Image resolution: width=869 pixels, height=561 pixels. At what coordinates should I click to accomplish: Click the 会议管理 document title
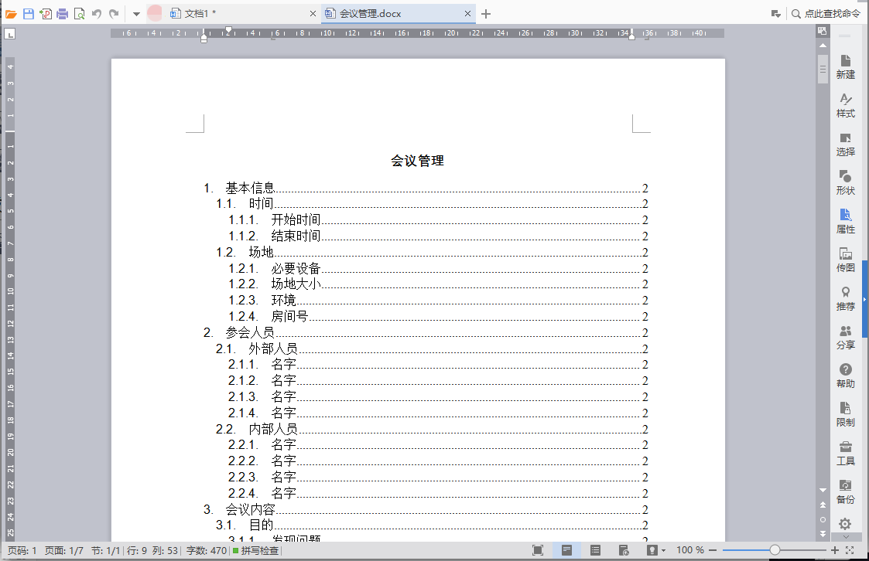click(417, 161)
